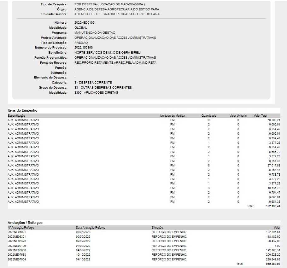
Task: Select the Unidade de Medida column header
Action: [x=172, y=116]
